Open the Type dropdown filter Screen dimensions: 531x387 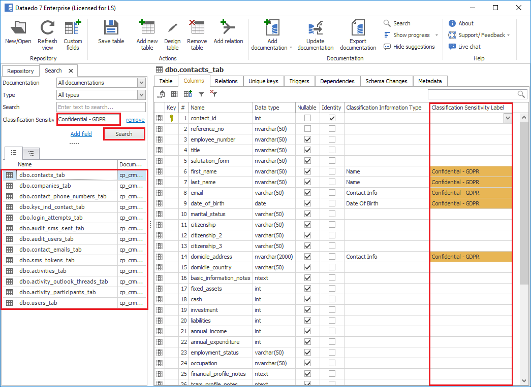click(x=141, y=95)
